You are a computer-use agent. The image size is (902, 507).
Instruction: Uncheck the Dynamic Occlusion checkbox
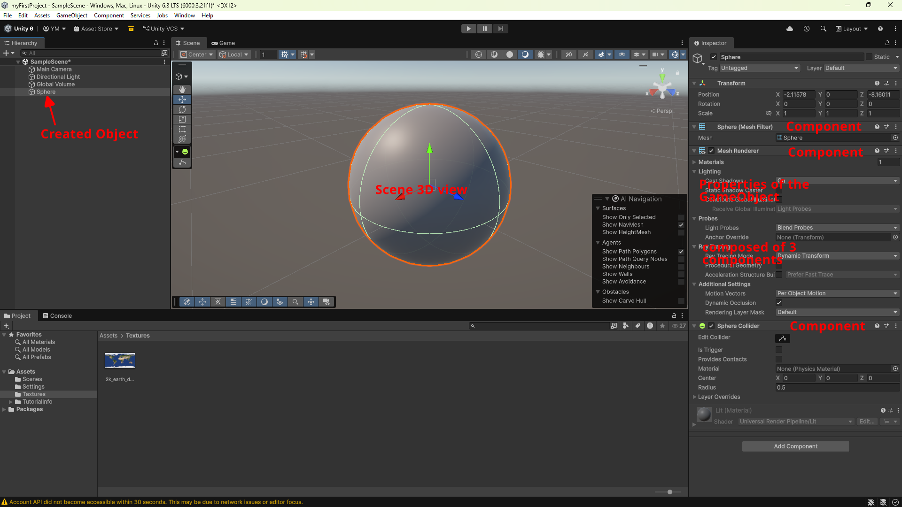[779, 303]
